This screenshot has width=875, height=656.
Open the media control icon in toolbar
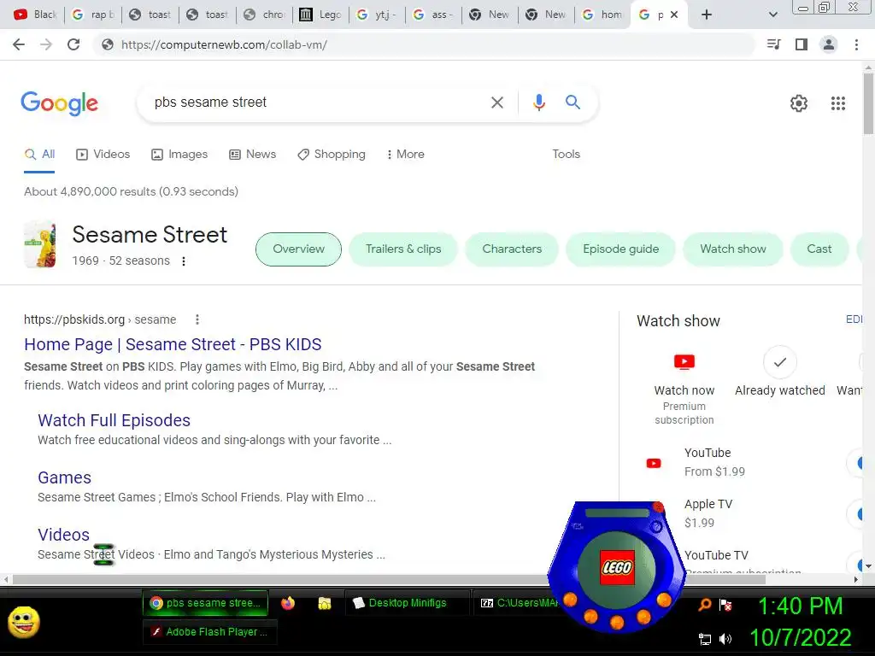point(773,44)
